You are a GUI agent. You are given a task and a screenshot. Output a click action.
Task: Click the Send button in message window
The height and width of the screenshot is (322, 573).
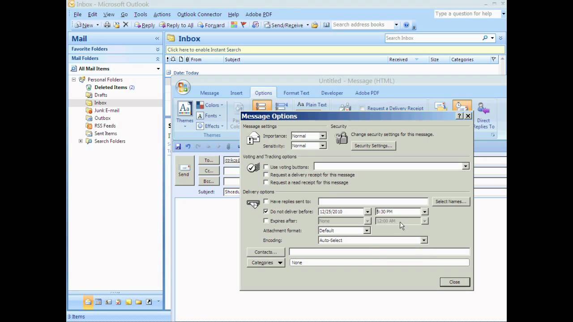click(x=184, y=170)
